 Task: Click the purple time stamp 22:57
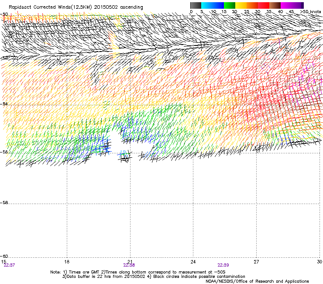[9, 265]
